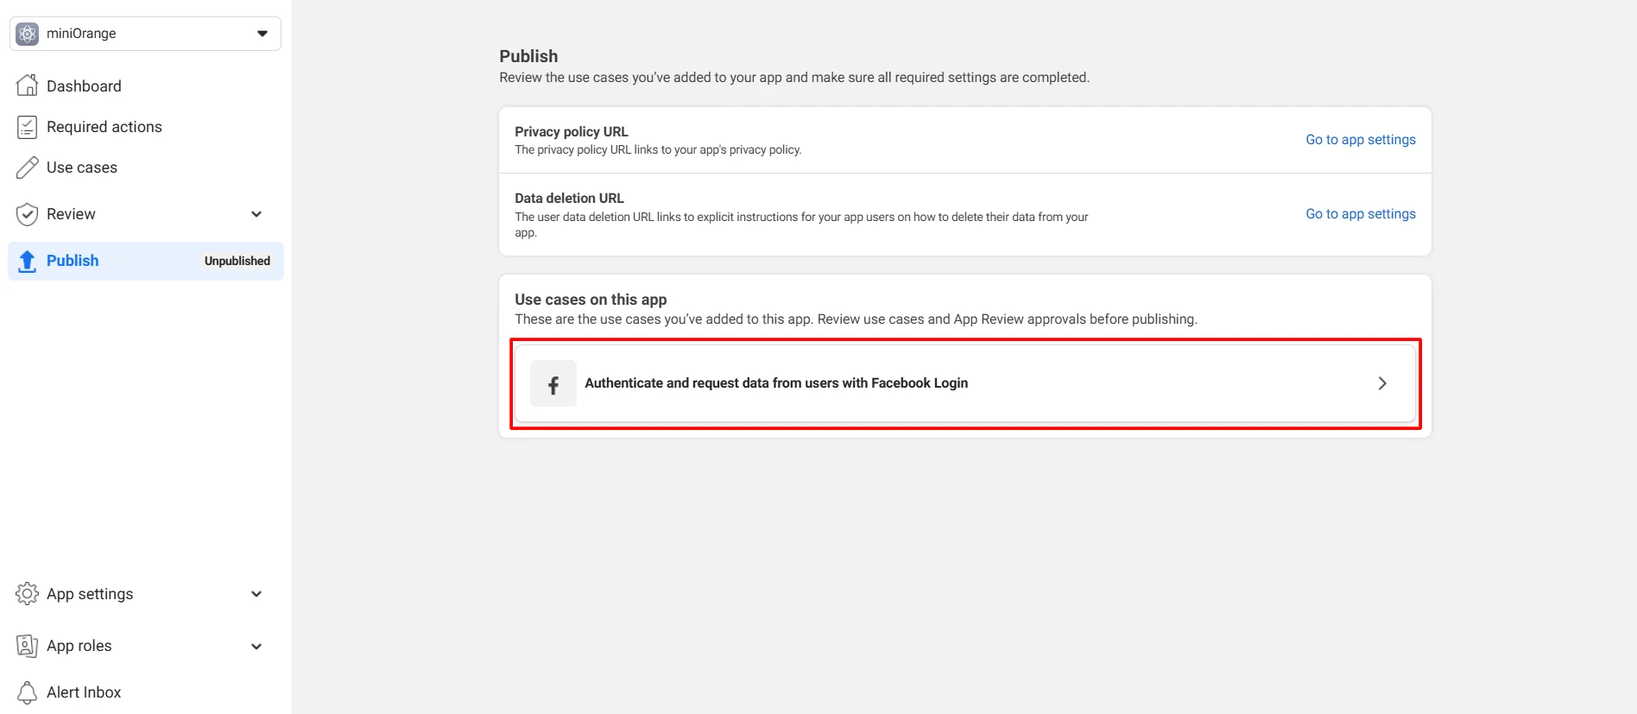Expand the Review section chevron

[x=256, y=214]
